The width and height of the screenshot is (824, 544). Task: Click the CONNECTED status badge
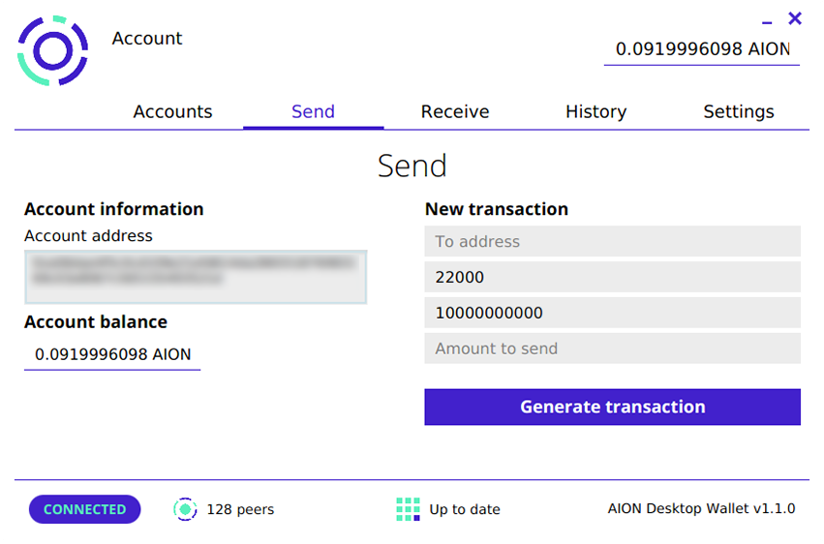(x=84, y=509)
